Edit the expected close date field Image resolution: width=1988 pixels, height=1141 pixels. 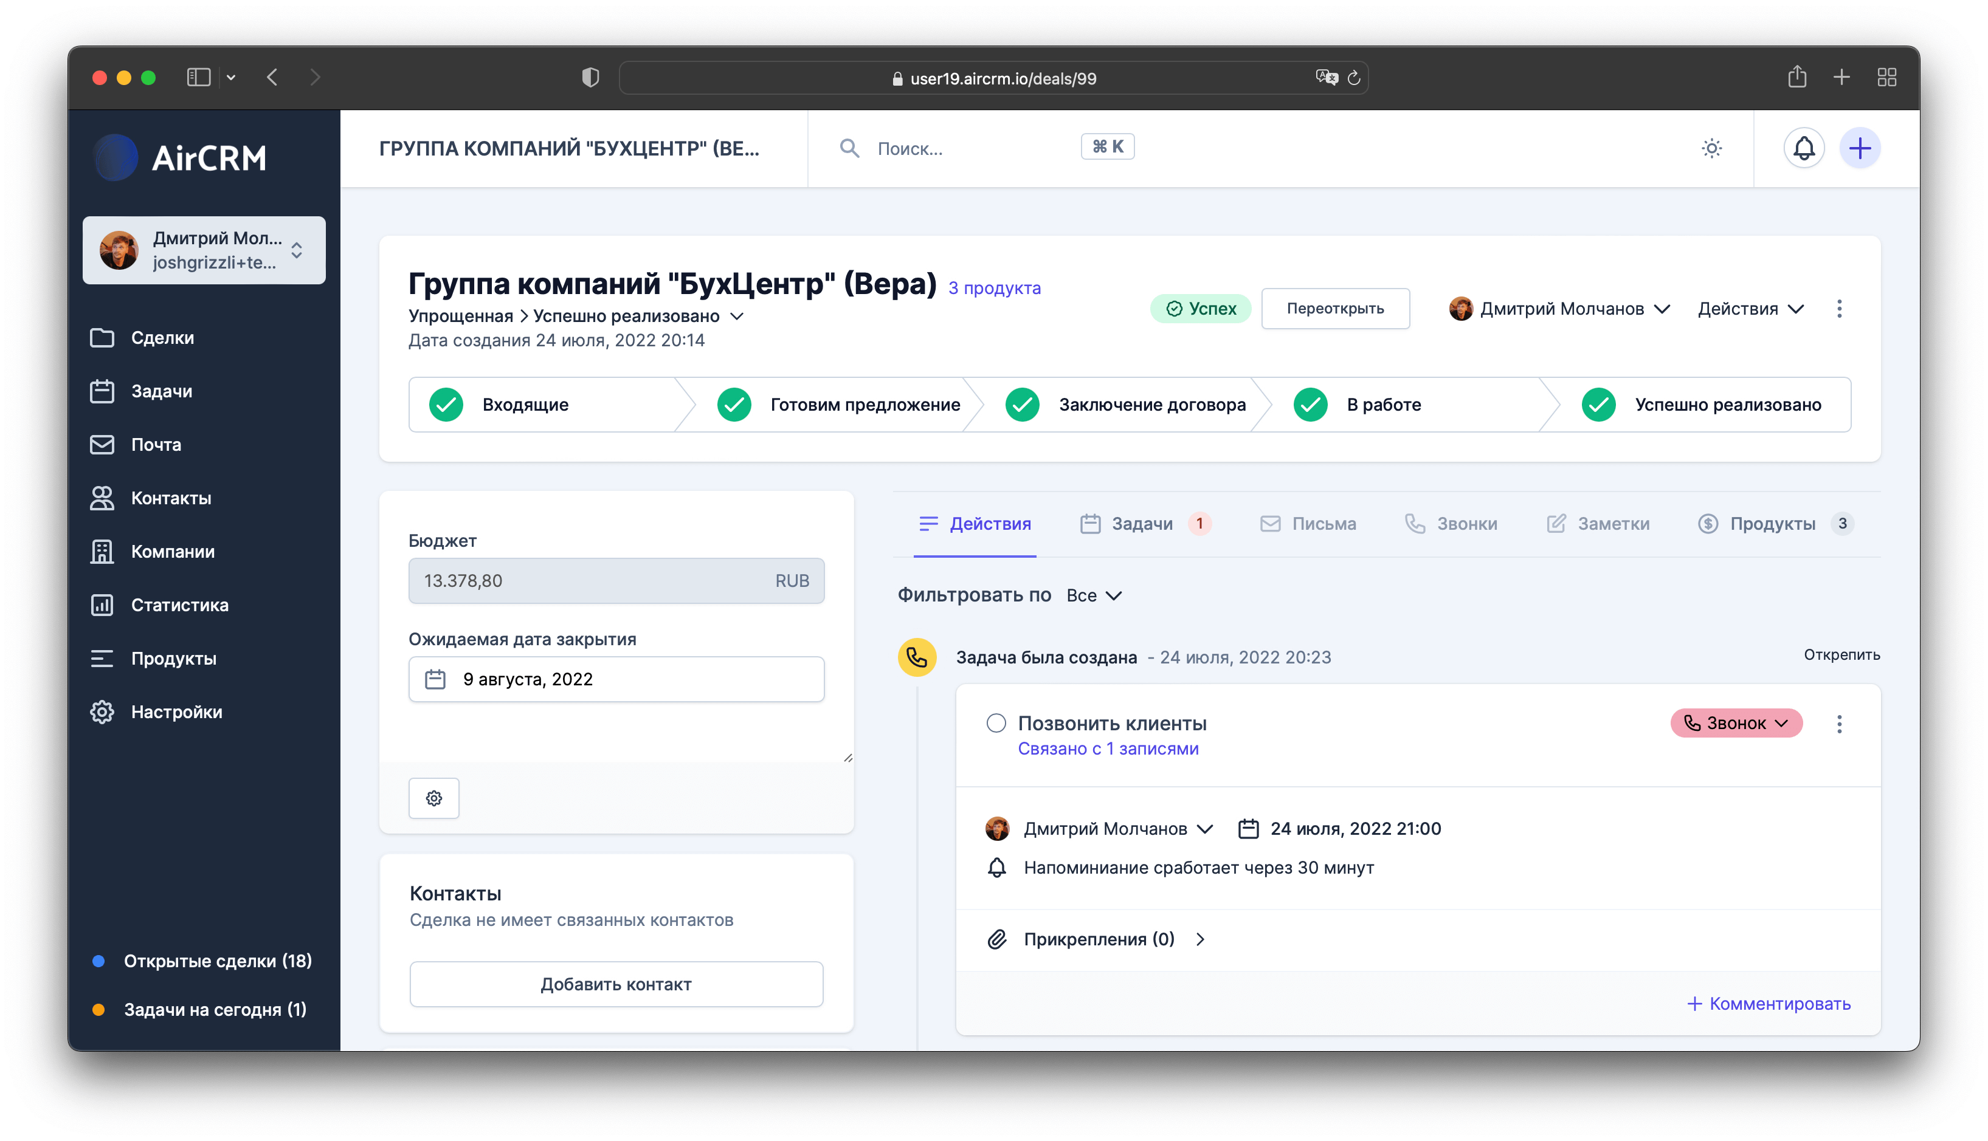point(616,679)
